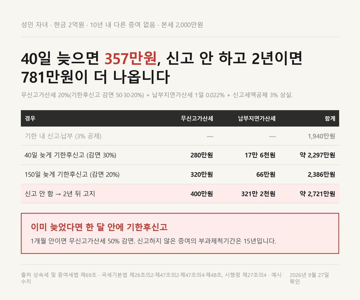Viewport: 360px width, 300px height.
Task: Click the '2,386만원' total cell
Action: point(321,174)
